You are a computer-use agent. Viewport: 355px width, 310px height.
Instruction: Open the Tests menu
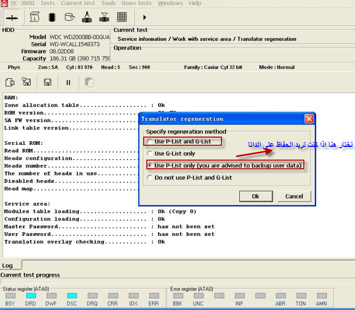pyautogui.click(x=48, y=3)
